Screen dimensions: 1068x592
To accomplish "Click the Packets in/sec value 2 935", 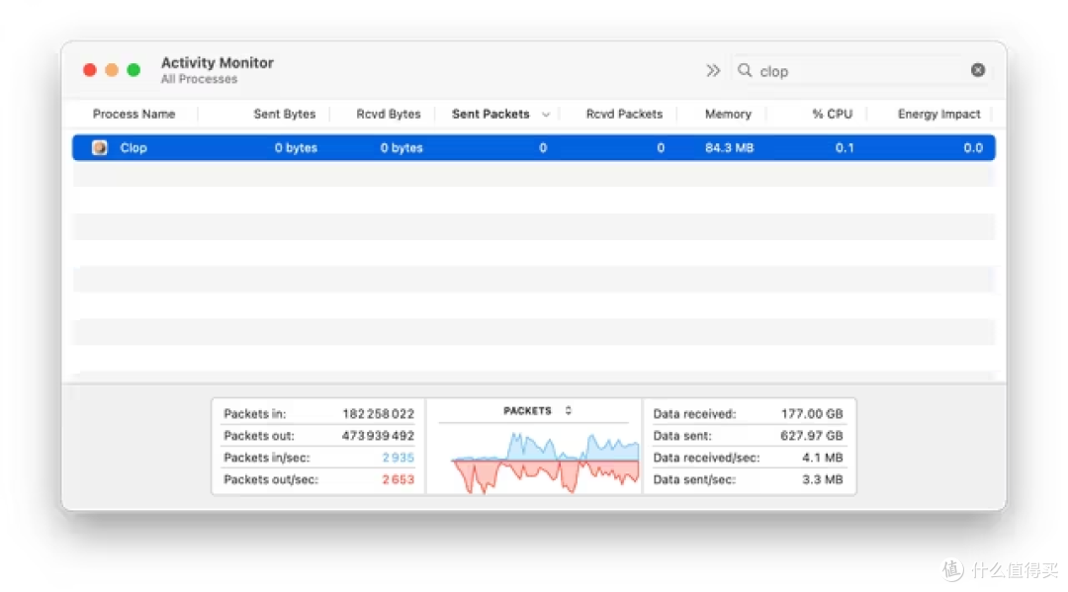I will (x=398, y=458).
